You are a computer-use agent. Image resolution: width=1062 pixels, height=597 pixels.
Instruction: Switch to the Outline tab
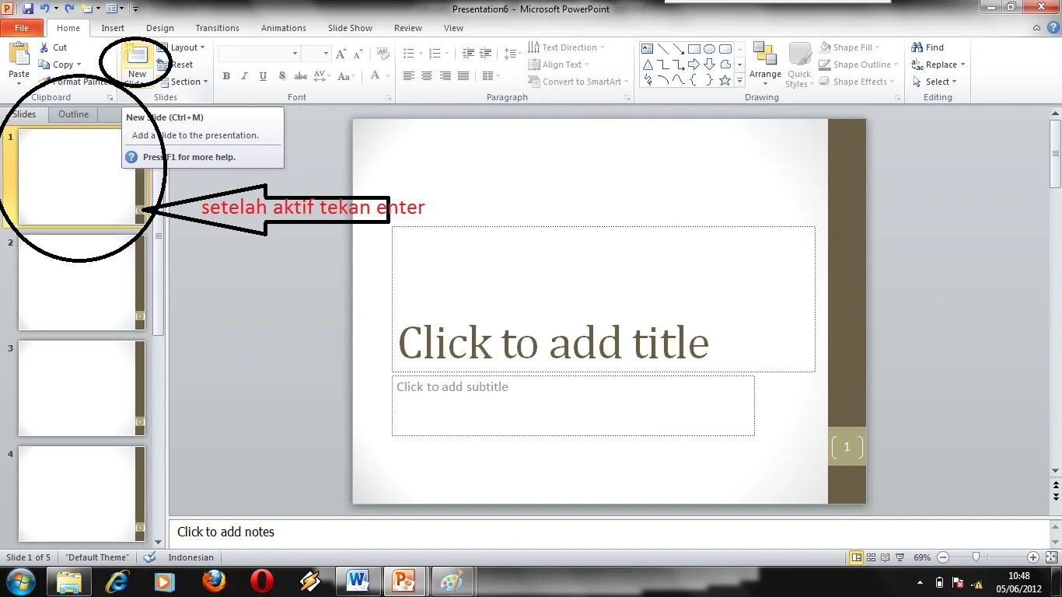[x=72, y=113]
